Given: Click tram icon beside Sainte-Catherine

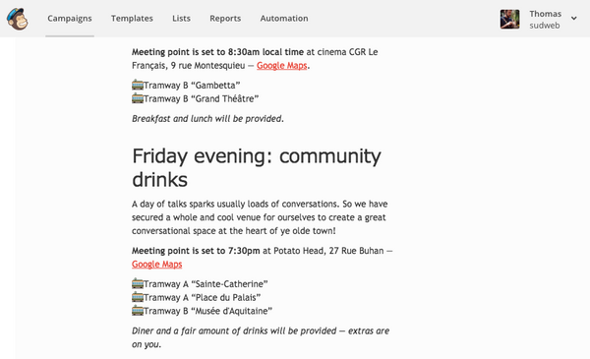Looking at the screenshot, I should pyautogui.click(x=138, y=283).
